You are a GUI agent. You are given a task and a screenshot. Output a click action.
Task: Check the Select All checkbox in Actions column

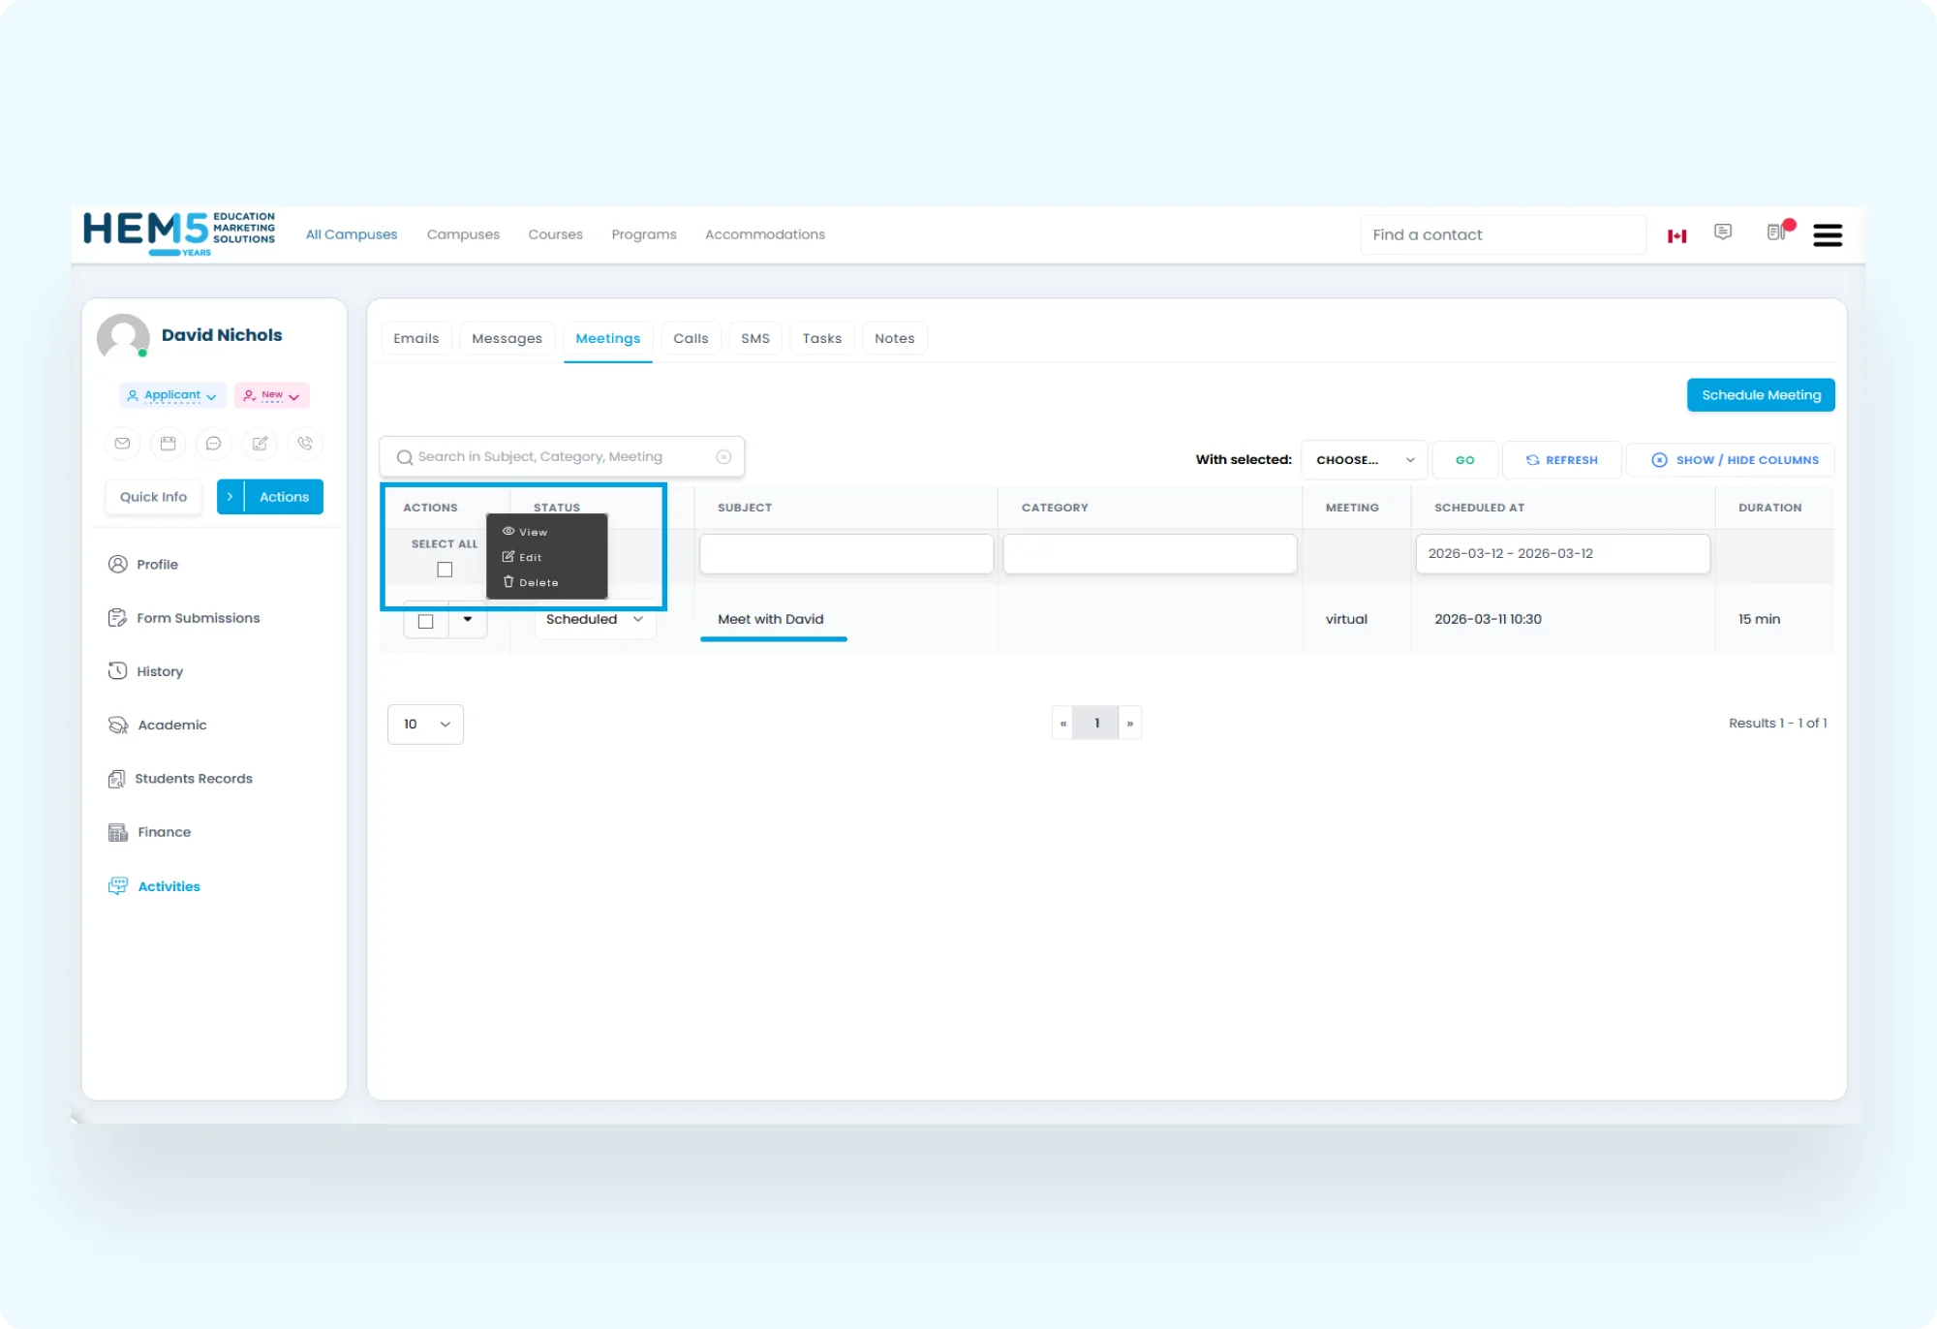pyautogui.click(x=445, y=570)
